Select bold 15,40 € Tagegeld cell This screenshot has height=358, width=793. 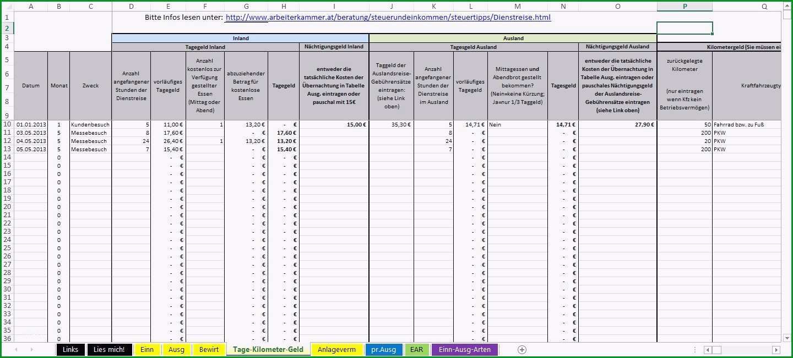click(283, 150)
